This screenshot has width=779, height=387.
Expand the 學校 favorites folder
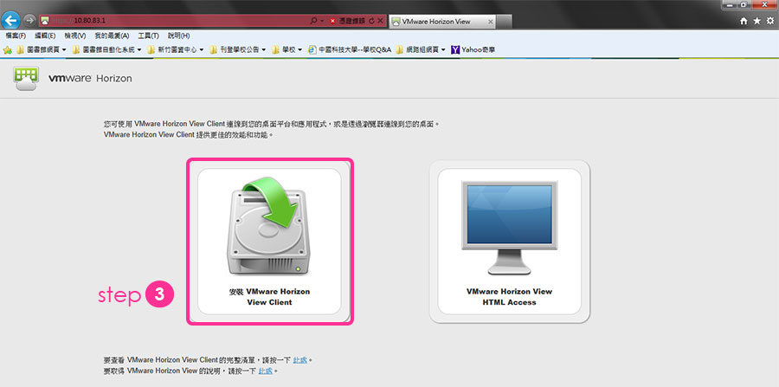[287, 49]
